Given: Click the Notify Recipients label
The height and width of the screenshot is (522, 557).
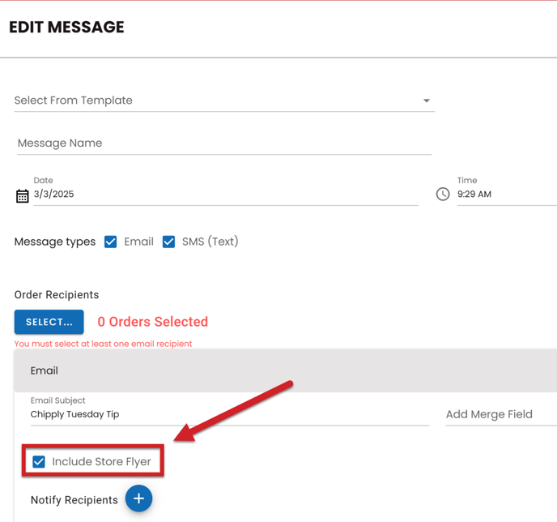Looking at the screenshot, I should (74, 500).
